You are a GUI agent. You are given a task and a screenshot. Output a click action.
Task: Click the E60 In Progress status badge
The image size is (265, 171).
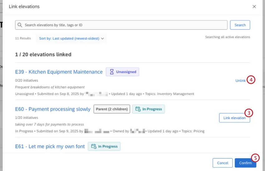148,109
